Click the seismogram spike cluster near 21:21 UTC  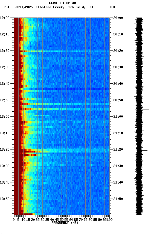click(140, 151)
